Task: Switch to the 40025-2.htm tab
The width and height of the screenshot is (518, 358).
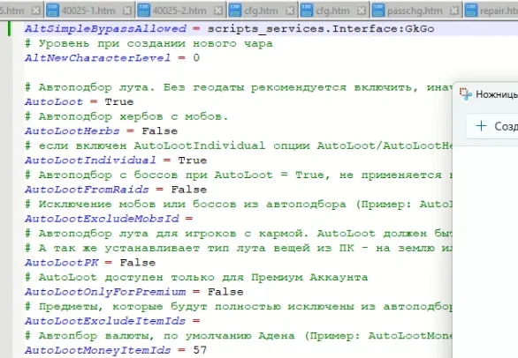Action: [x=179, y=11]
